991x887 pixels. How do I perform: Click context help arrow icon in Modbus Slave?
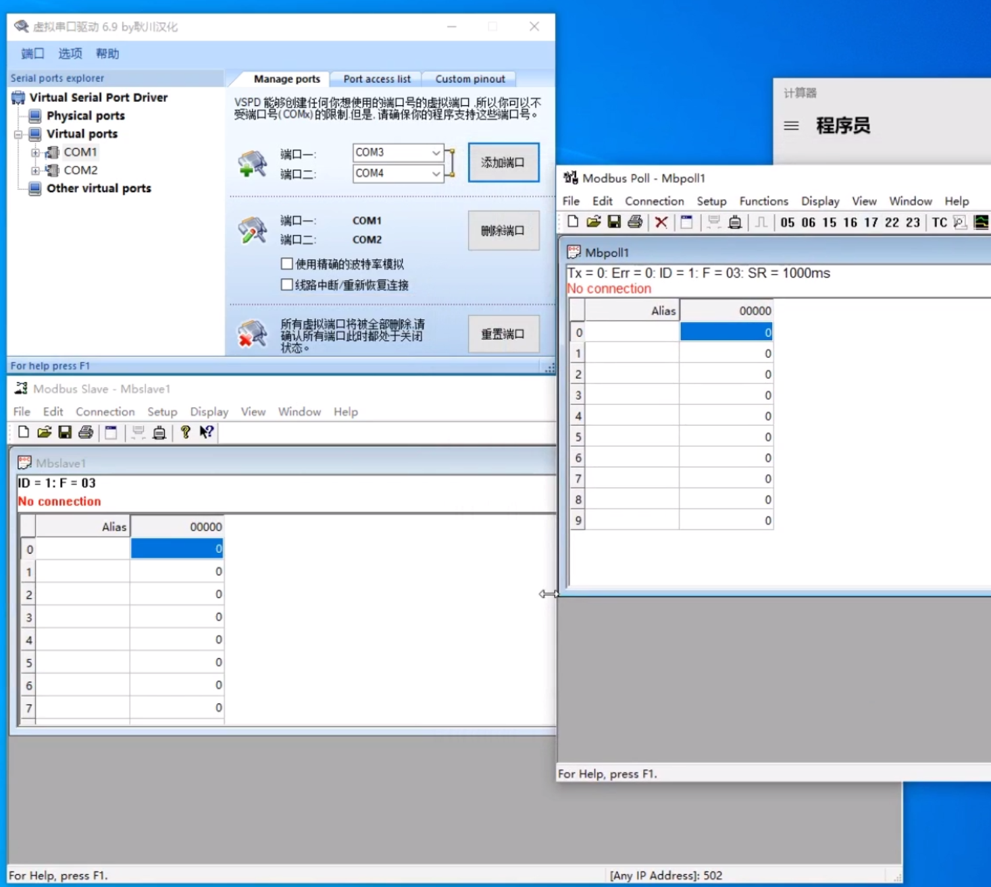point(207,432)
